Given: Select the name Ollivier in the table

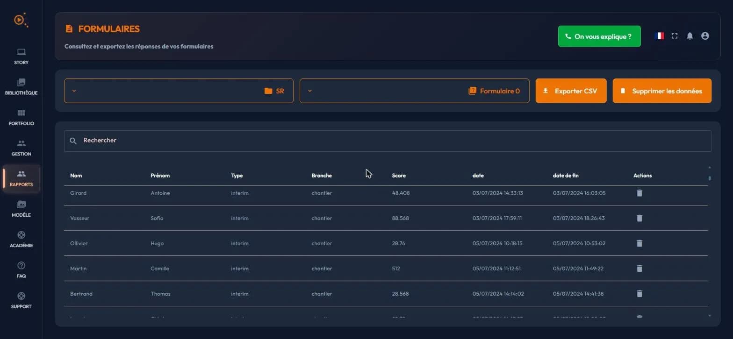Looking at the screenshot, I should click(79, 243).
